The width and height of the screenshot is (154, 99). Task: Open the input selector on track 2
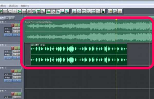(x=16, y=55)
